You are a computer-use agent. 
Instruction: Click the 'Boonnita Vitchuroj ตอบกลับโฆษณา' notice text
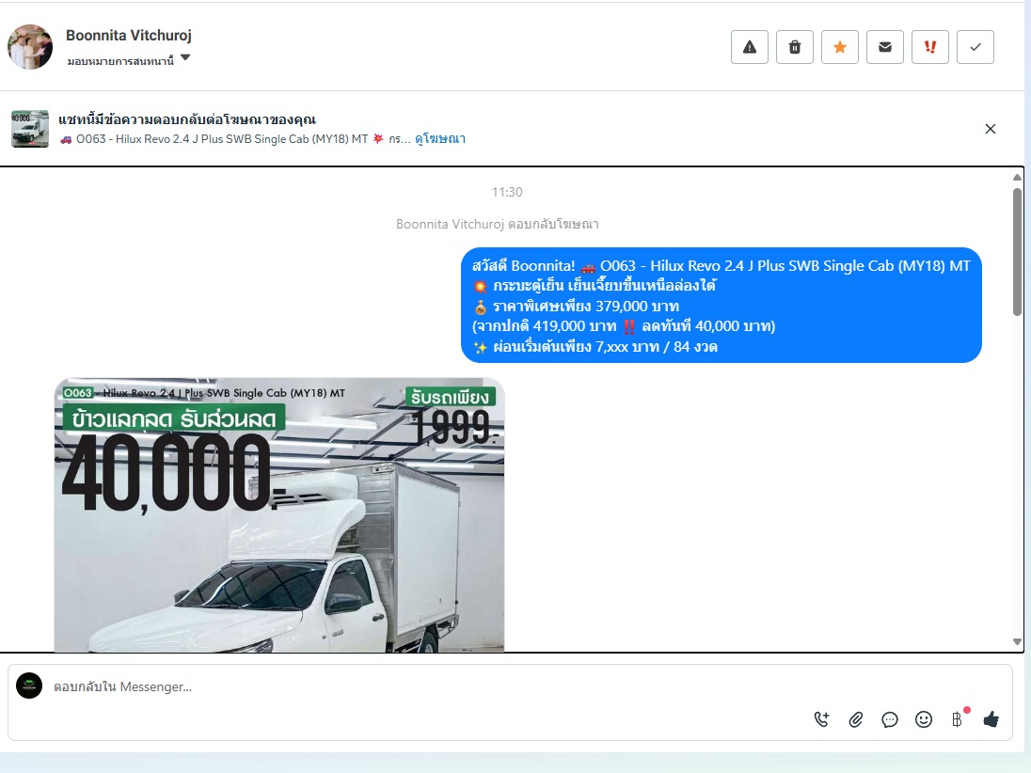coord(497,224)
